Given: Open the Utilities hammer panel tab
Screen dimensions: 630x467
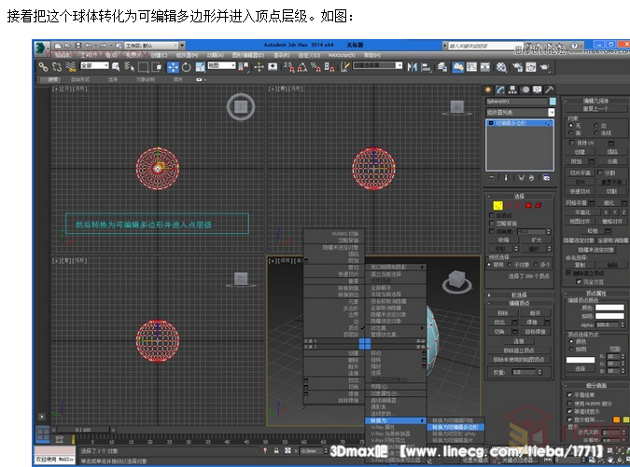Looking at the screenshot, I should point(549,89).
